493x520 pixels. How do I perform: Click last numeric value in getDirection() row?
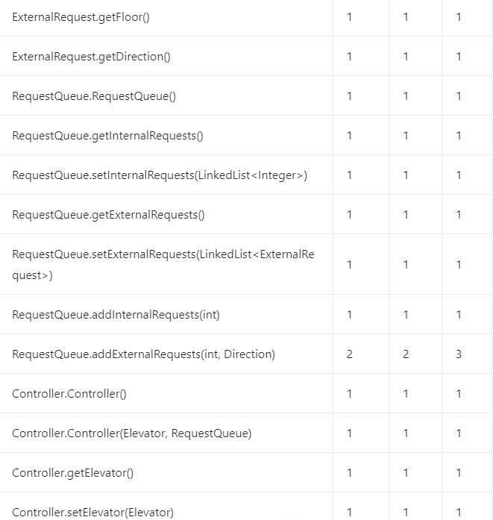[x=459, y=56]
